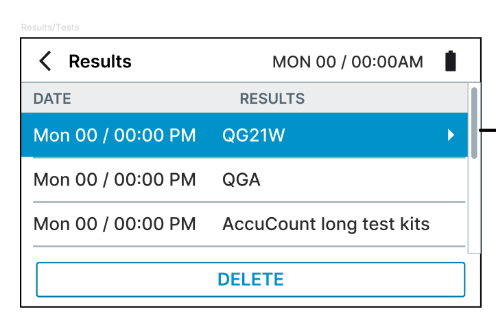This screenshot has height=325, width=496.
Task: Select the QG21W result entry
Action: [x=254, y=135]
